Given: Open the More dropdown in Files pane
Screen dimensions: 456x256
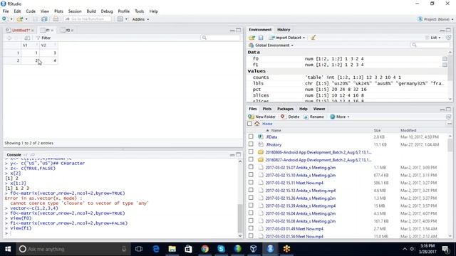Looking at the screenshot, I should (x=340, y=117).
